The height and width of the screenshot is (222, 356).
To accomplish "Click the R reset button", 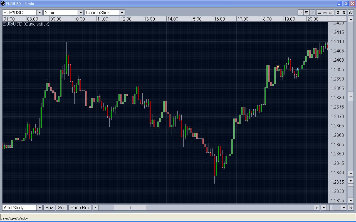I will pyautogui.click(x=351, y=208).
